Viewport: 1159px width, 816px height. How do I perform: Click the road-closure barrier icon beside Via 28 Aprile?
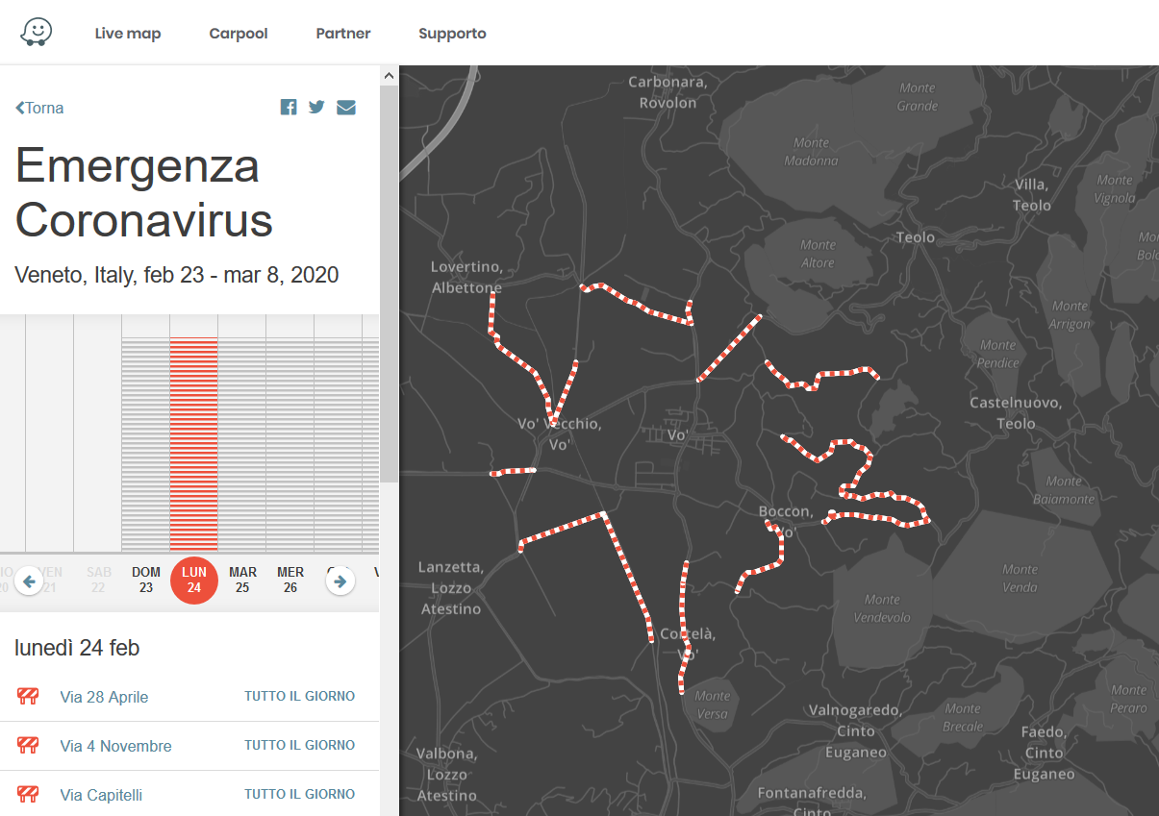[28, 695]
